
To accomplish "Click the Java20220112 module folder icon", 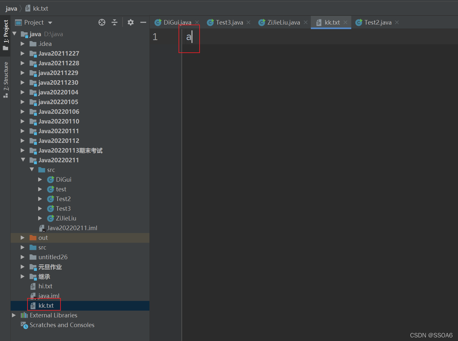I will pyautogui.click(x=33, y=141).
